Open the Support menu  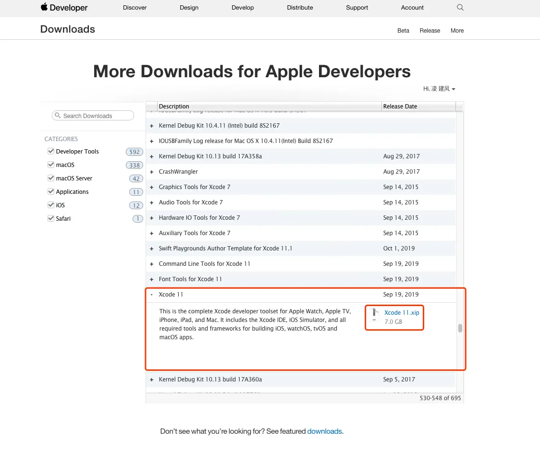pos(357,8)
